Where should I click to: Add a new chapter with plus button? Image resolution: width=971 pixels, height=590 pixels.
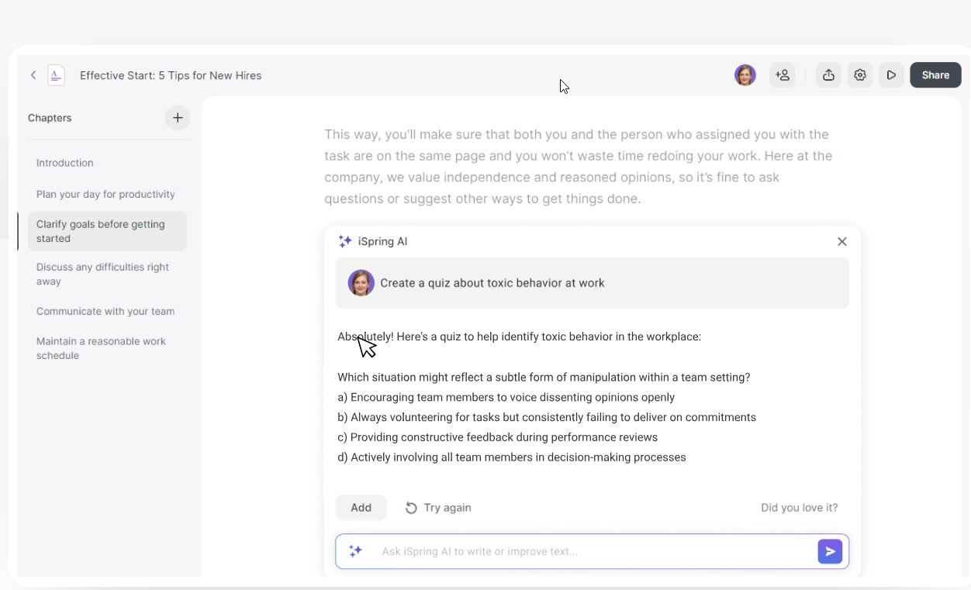(x=178, y=118)
